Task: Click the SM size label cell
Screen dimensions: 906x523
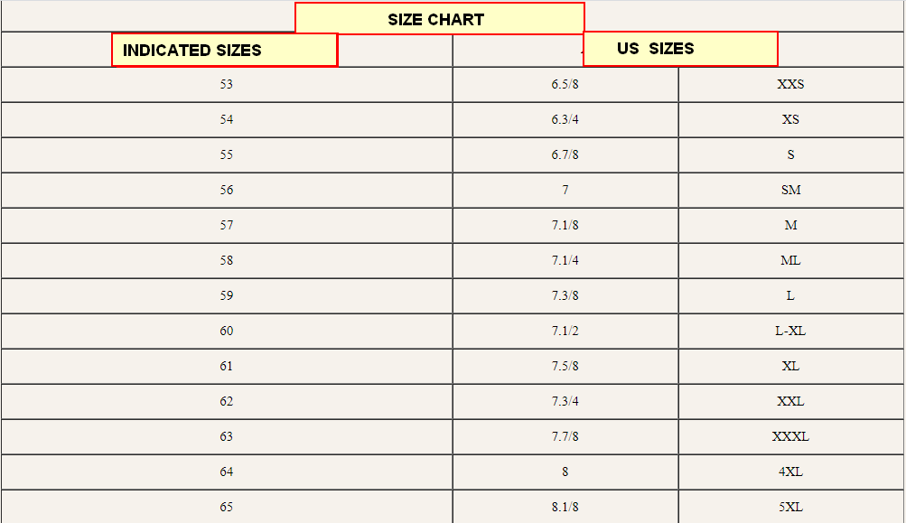Action: (790, 191)
